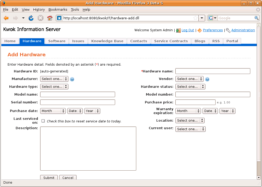Switch to the Knowledge Base tab

[x=107, y=41]
